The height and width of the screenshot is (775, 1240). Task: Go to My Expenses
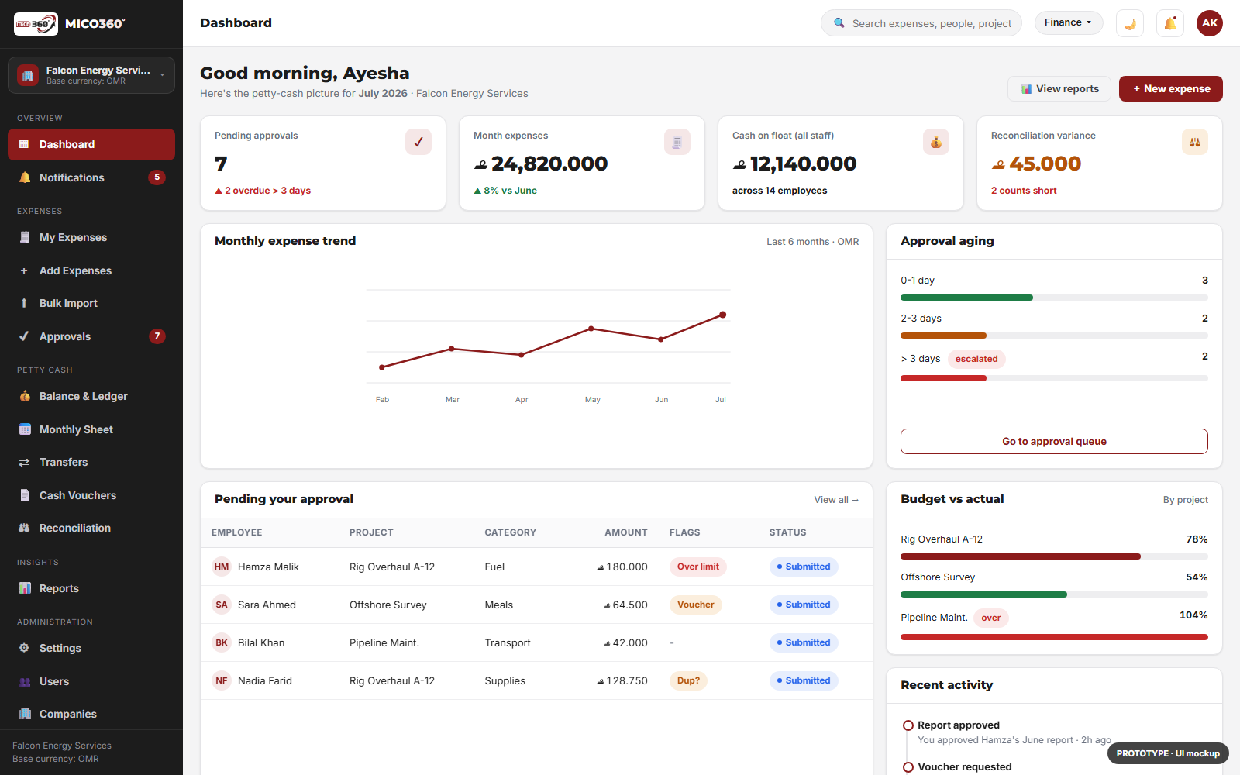pyautogui.click(x=91, y=237)
